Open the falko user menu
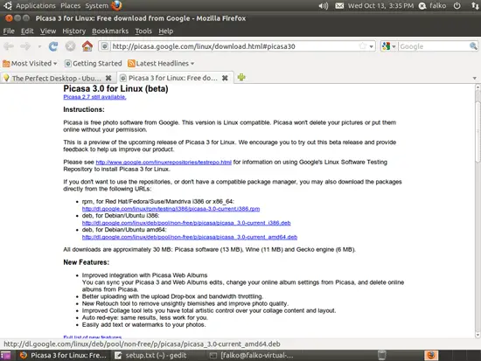The height and width of the screenshot is (361, 481). click(438, 5)
